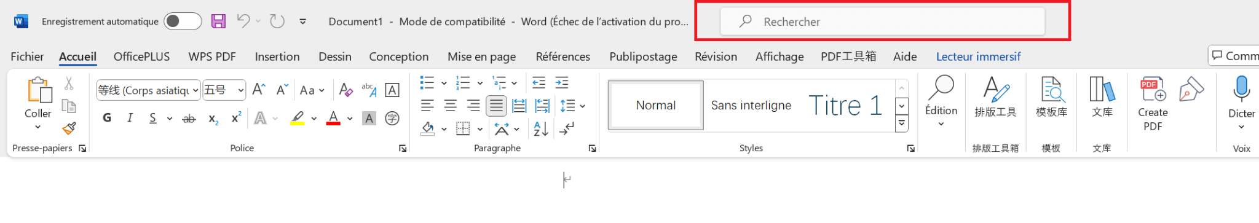Image resolution: width=1259 pixels, height=223 pixels.
Task: Apply the Normal style
Action: coord(656,105)
